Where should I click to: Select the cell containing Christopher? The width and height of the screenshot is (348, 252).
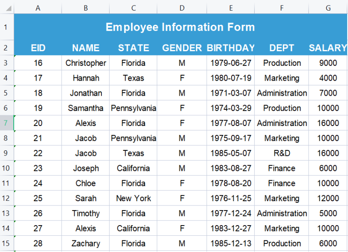click(x=86, y=63)
